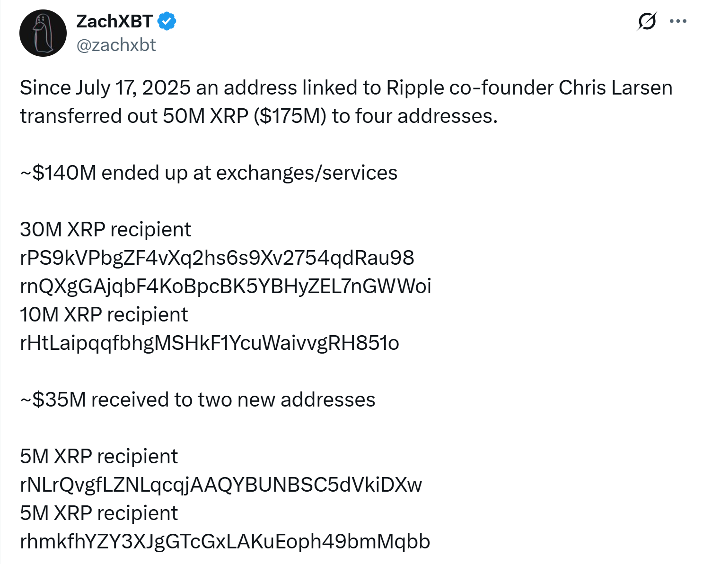Click the "($175M)" amount in tweet text
This screenshot has width=703, height=564.
pyautogui.click(x=290, y=116)
